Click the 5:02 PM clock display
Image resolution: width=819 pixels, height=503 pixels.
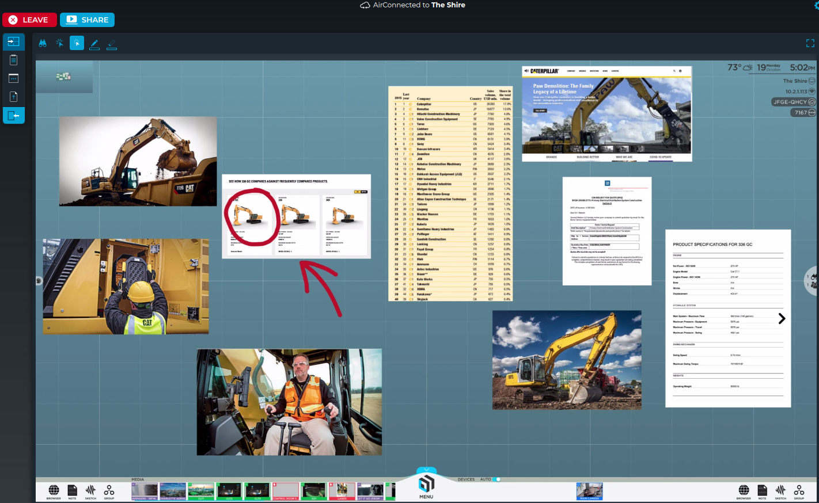click(x=803, y=67)
